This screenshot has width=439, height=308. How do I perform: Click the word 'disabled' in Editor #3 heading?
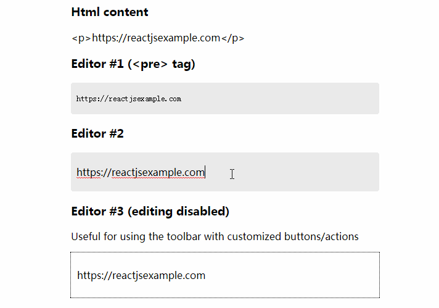203,211
